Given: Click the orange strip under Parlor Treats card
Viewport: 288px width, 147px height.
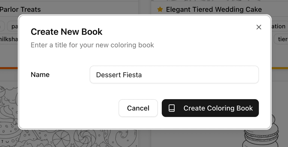Looking at the screenshot, I should coord(9,68).
